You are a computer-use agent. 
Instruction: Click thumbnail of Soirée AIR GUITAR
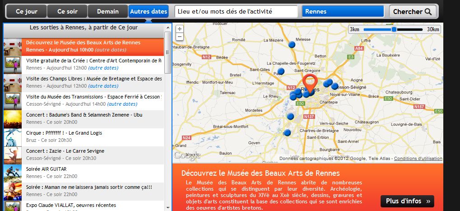click(13, 173)
